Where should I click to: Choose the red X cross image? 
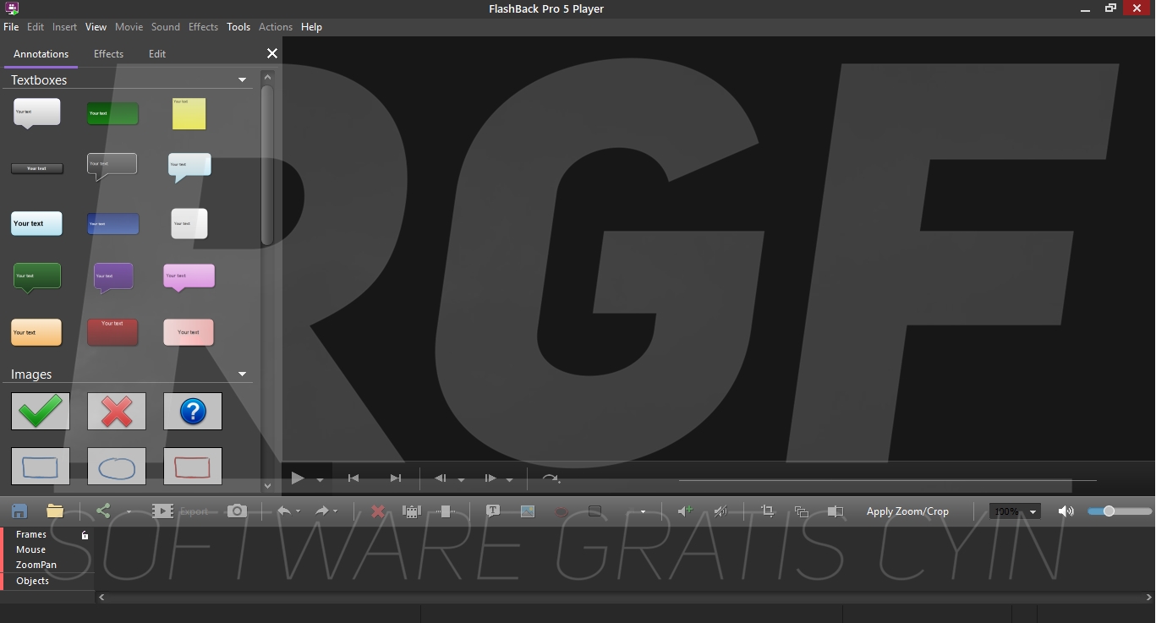(117, 411)
